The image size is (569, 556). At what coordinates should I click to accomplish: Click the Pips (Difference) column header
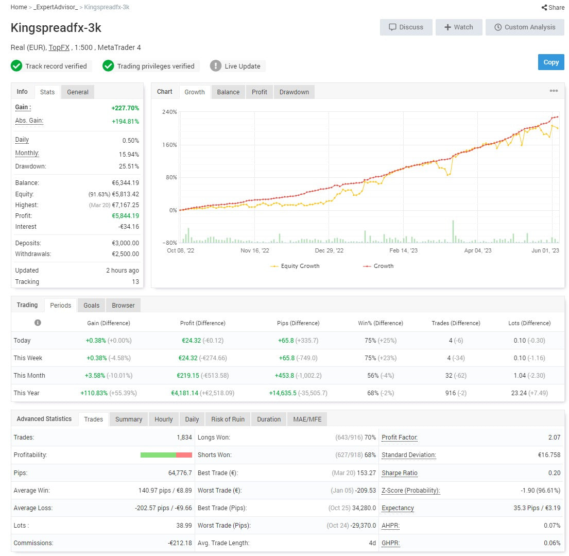pyautogui.click(x=298, y=323)
